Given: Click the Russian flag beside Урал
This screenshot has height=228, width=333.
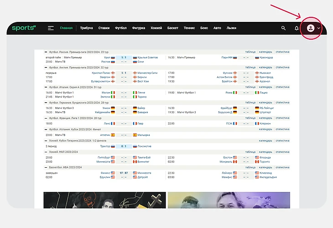Looking at the screenshot, I should pos(113,57).
